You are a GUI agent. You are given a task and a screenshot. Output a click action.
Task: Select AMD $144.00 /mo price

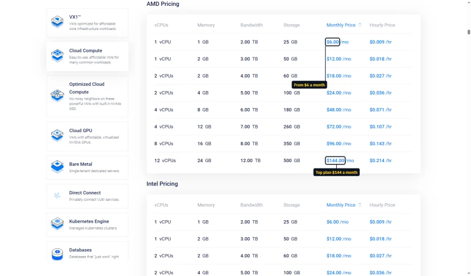(x=340, y=161)
